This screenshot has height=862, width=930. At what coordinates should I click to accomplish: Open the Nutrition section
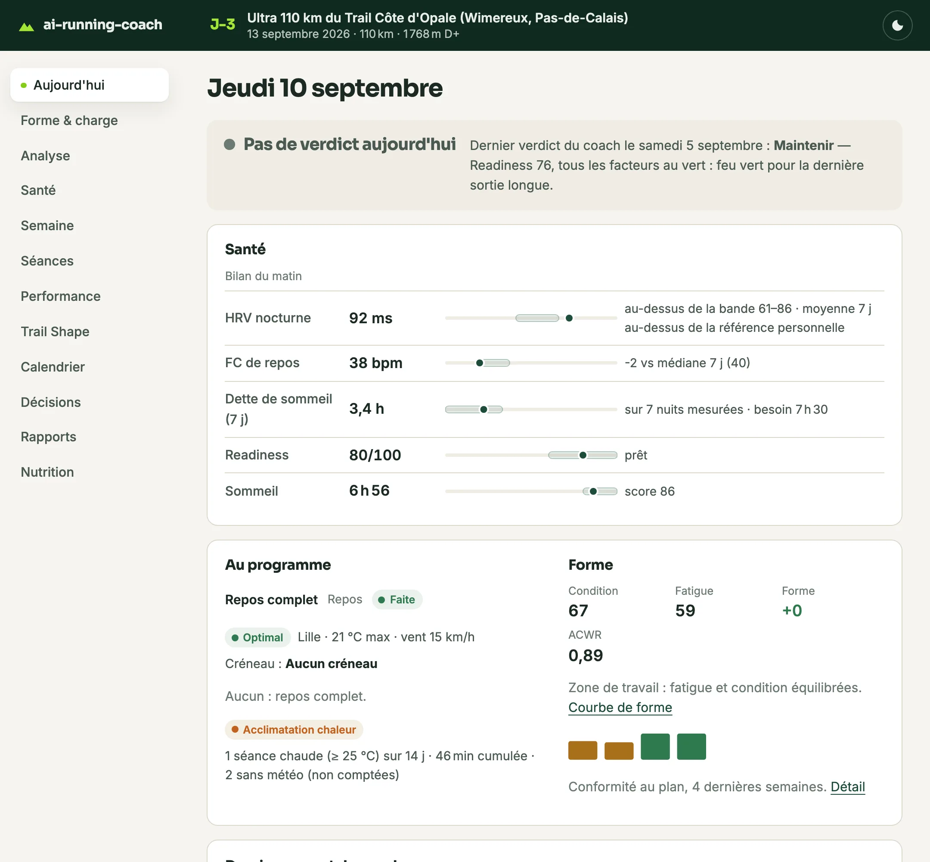click(x=47, y=472)
